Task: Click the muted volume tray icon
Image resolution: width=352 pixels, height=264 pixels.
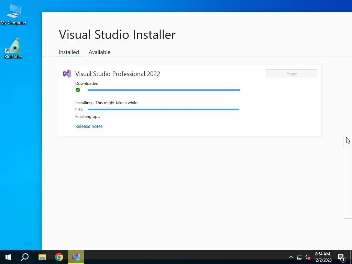Action: (308, 257)
